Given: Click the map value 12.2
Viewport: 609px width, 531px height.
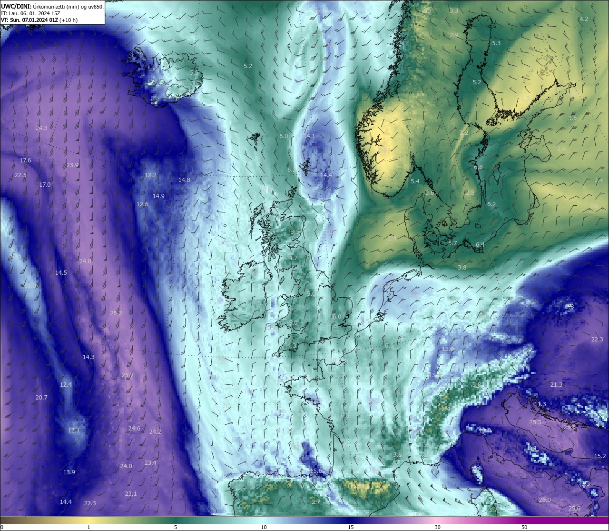Looking at the screenshot, I should click(x=150, y=175).
